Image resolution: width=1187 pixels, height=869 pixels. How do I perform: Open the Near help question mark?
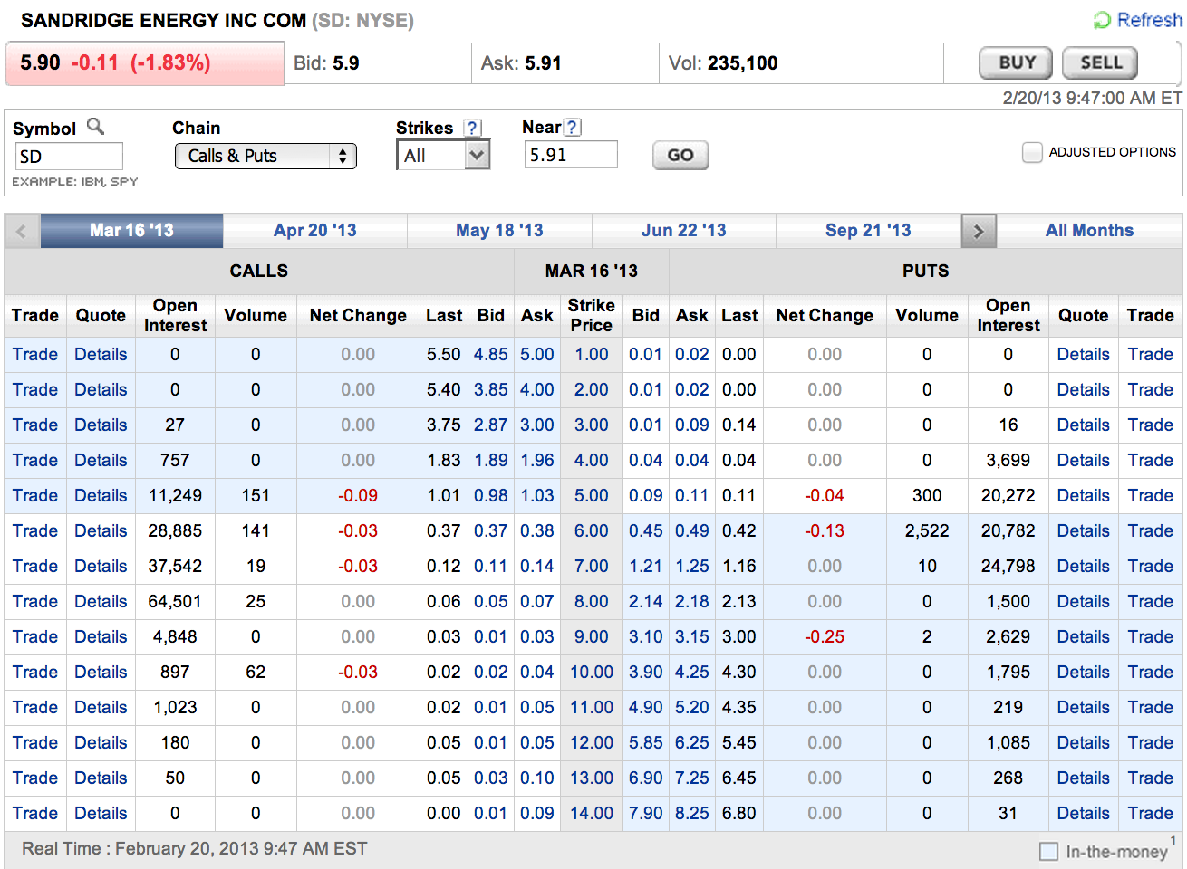(x=573, y=128)
